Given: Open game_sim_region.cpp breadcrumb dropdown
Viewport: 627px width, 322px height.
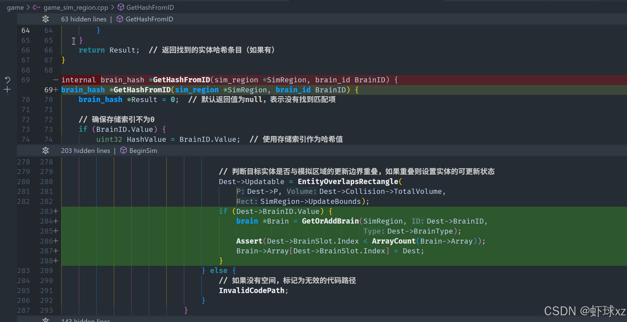Looking at the screenshot, I should pos(76,8).
